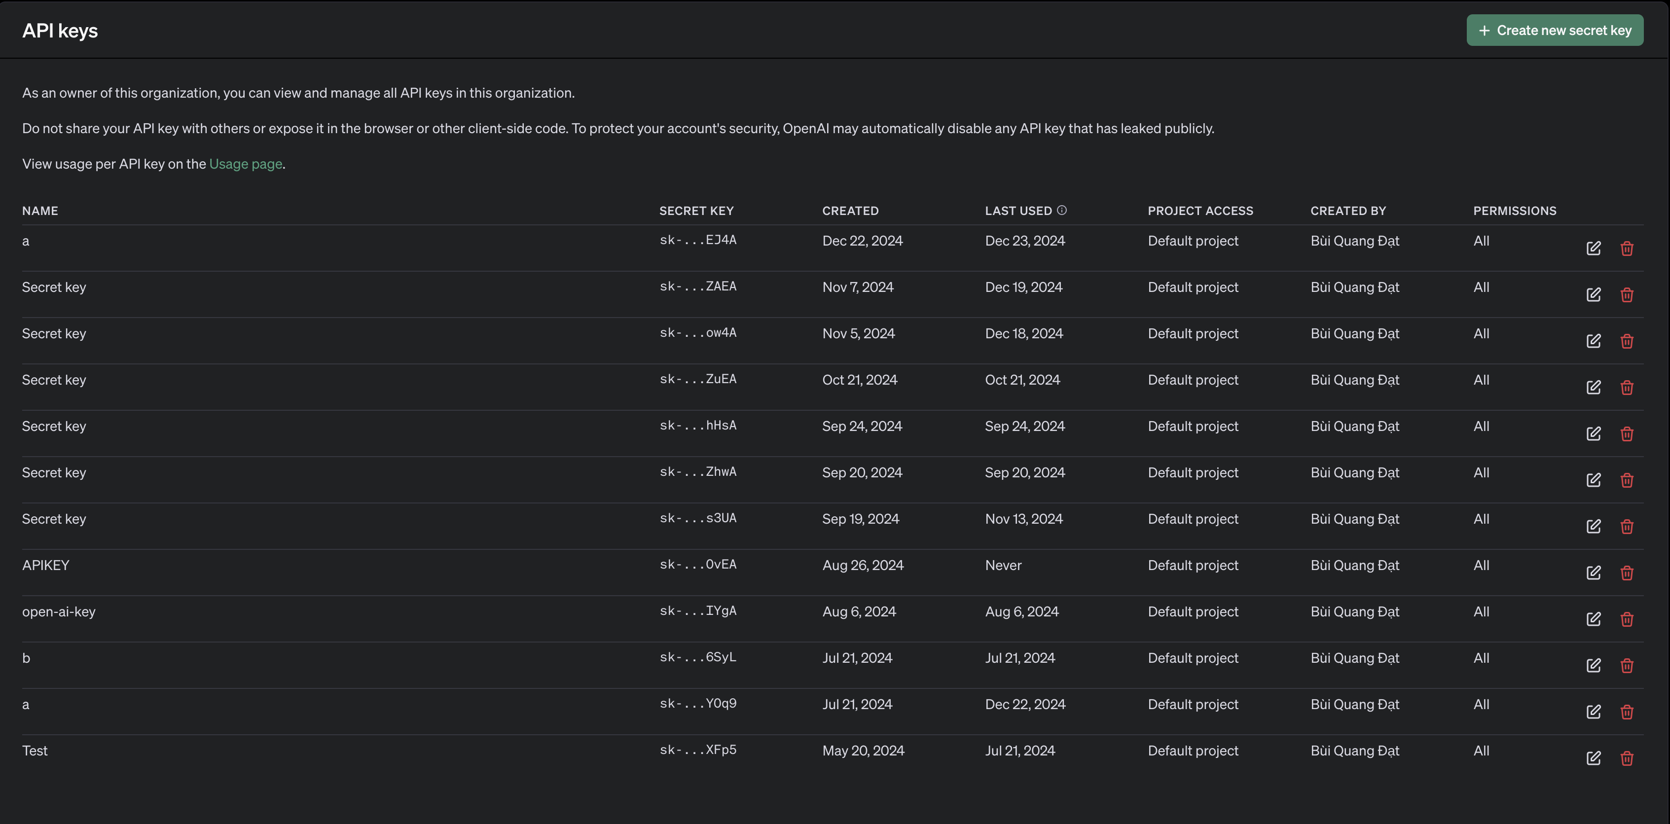Viewport: 1670px width, 824px height.
Task: Click the Aug 26, 2024 created date
Action: [863, 565]
